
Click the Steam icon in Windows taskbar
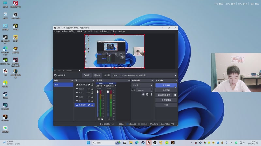point(143,143)
